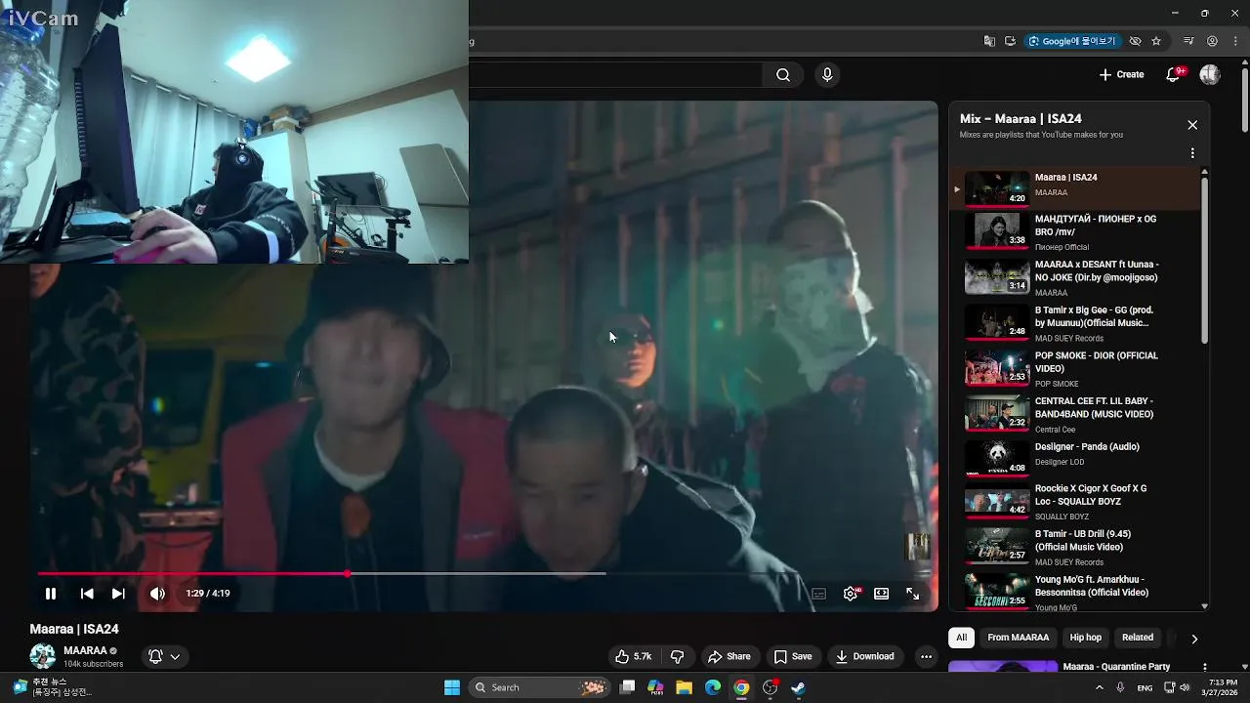The height and width of the screenshot is (703, 1250).
Task: Open the subscription notification bell dropdown
Action: (x=164, y=656)
